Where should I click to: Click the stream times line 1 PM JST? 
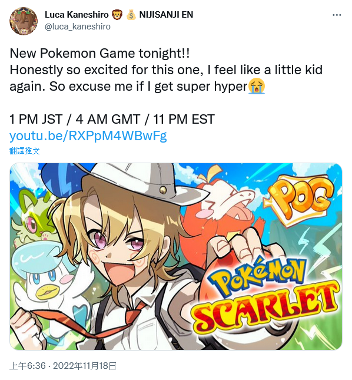pyautogui.click(x=112, y=119)
